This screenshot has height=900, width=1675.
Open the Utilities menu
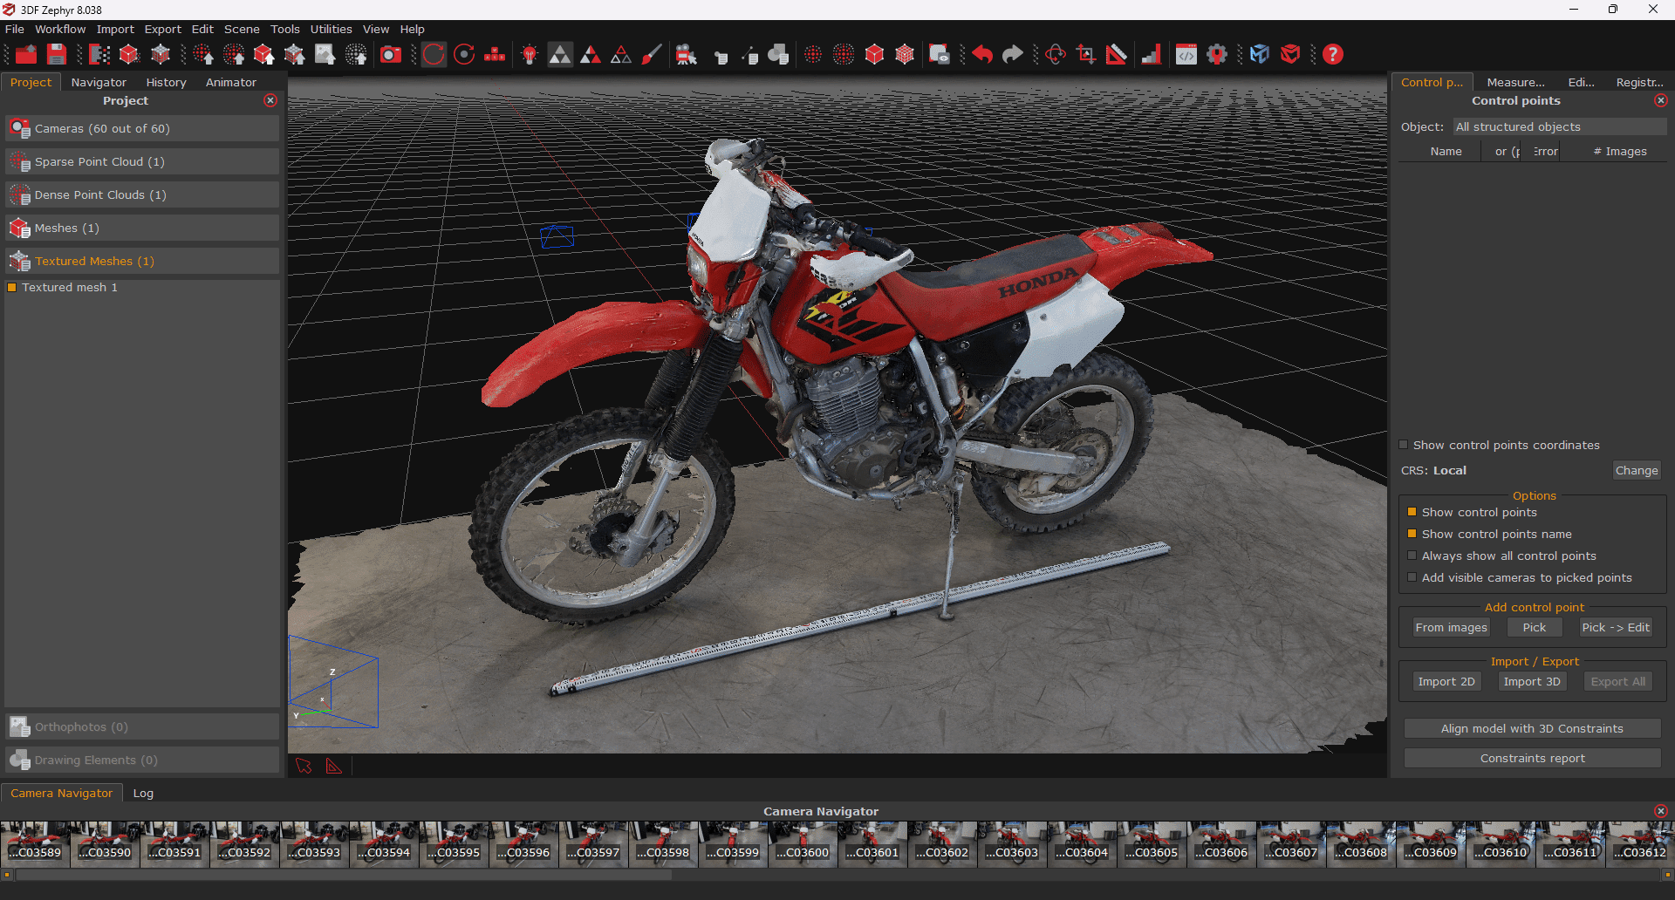[332, 29]
